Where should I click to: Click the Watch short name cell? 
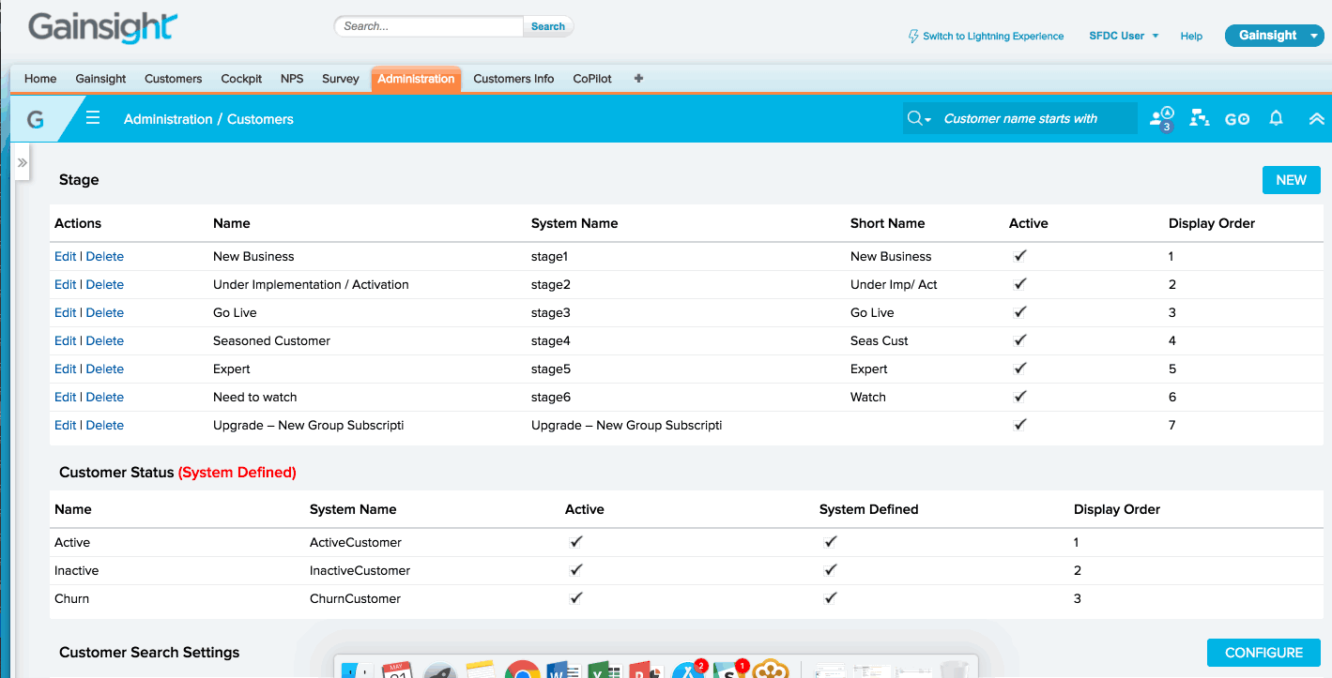868,397
